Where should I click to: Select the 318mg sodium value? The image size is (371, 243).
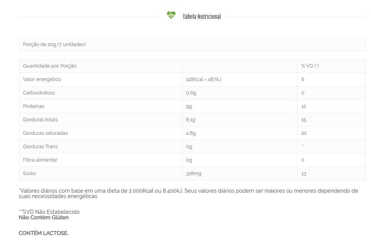point(193,174)
